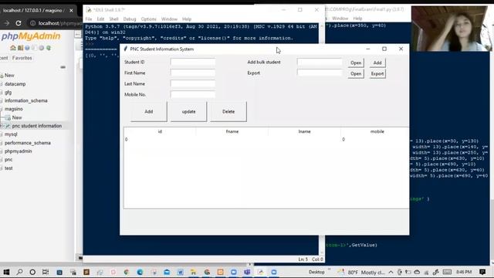
Task: Show hidden system tray icons
Action: point(391,272)
